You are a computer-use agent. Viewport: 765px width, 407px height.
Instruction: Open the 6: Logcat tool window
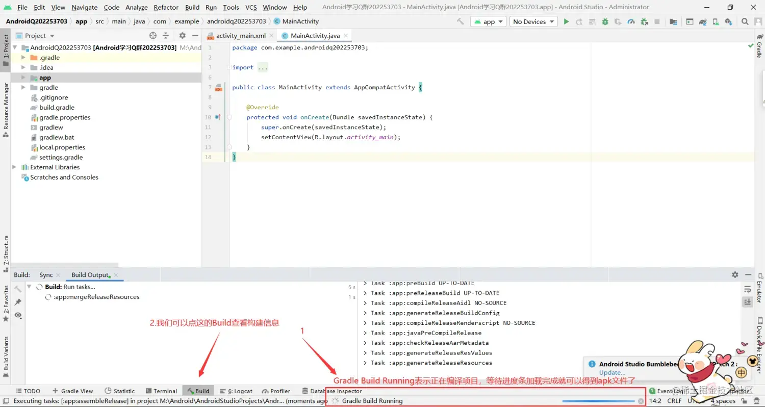click(236, 391)
